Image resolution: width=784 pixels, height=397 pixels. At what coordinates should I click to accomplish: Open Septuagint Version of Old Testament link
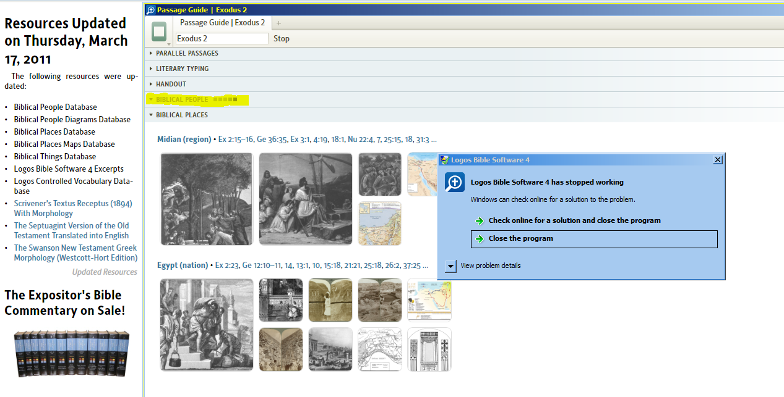tap(72, 231)
